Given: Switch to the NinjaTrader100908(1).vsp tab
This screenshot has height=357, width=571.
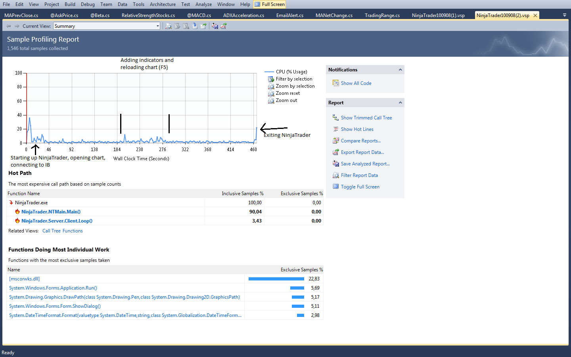Looking at the screenshot, I should [438, 15].
